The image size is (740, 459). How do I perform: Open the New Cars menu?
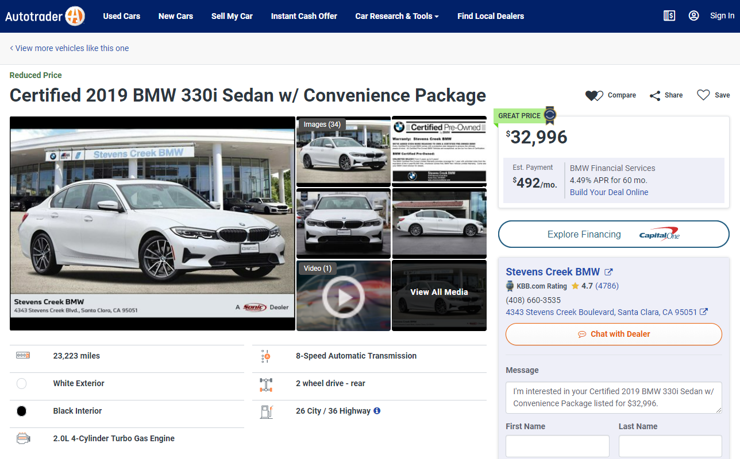click(x=176, y=16)
